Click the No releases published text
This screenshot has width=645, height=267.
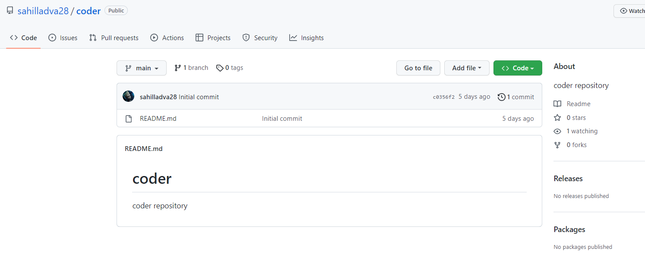click(581, 196)
